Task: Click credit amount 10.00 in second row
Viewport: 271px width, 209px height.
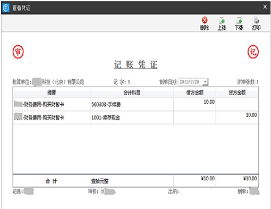Action: pos(251,115)
